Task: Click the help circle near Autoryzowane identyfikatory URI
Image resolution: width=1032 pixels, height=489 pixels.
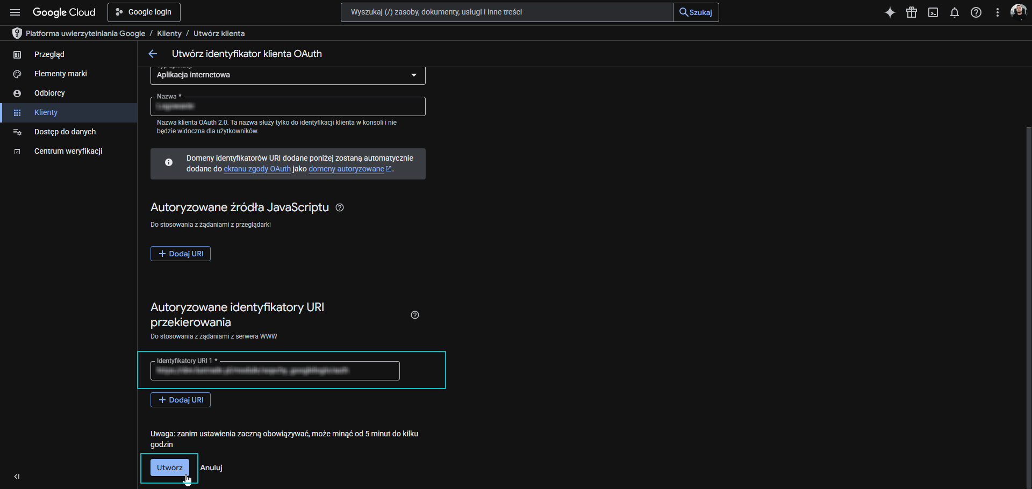Action: point(414,315)
